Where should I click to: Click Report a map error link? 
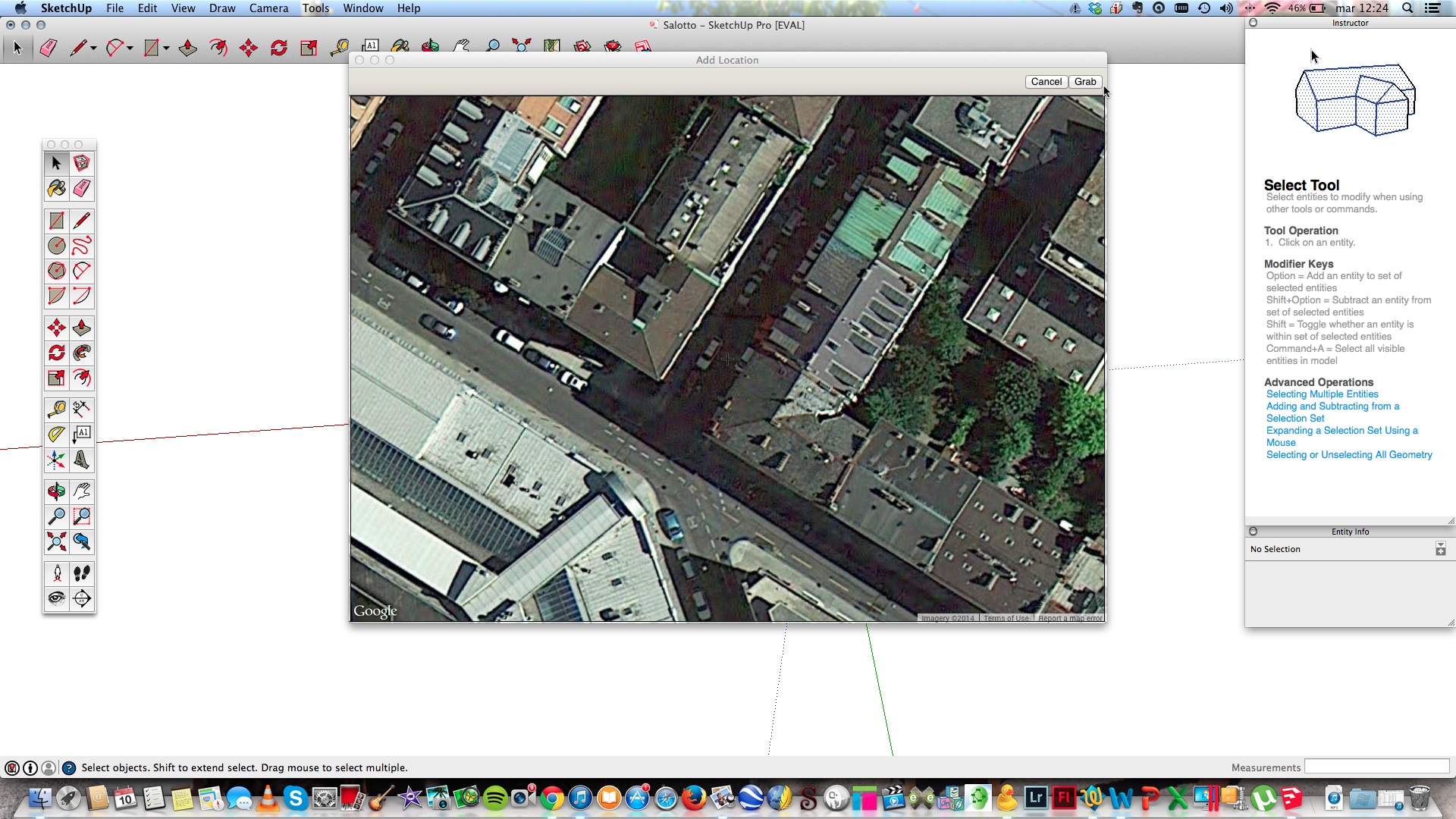[x=1070, y=618]
